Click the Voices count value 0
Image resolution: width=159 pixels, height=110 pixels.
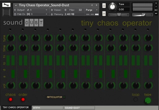pos(65,10)
